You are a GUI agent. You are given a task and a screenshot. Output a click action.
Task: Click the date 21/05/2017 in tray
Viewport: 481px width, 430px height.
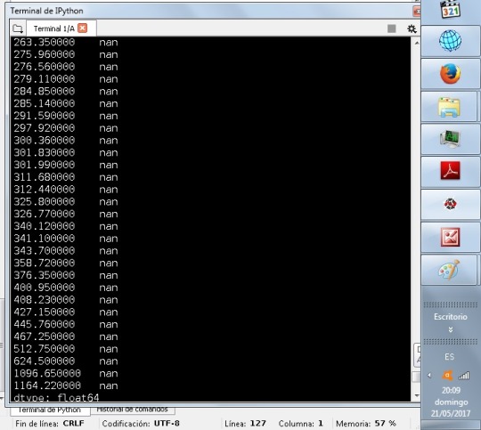coord(451,413)
